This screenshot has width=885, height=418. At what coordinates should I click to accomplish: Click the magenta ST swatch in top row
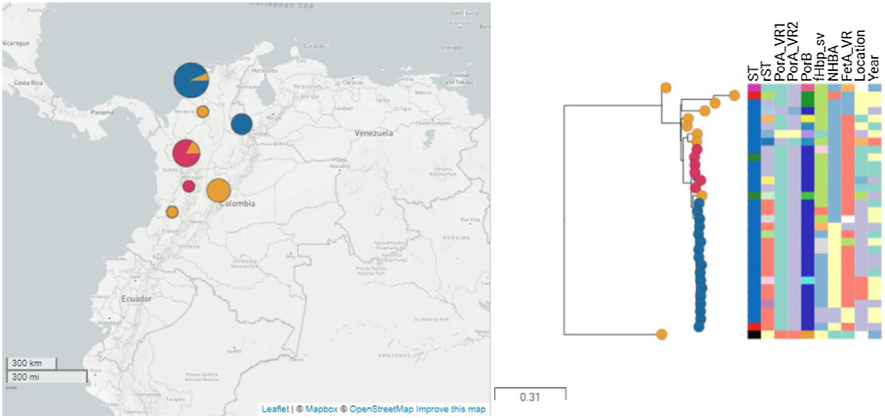[754, 88]
